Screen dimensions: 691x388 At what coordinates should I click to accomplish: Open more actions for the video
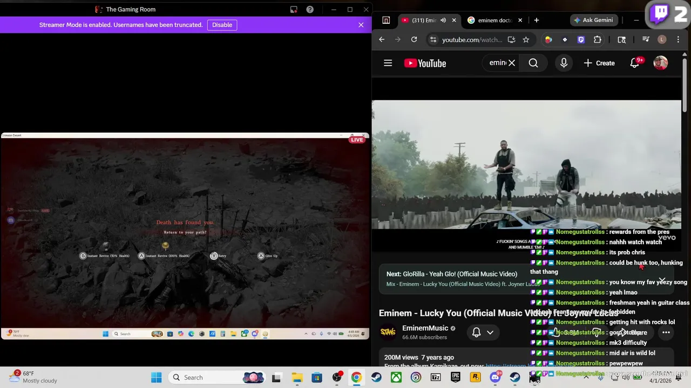pos(666,332)
